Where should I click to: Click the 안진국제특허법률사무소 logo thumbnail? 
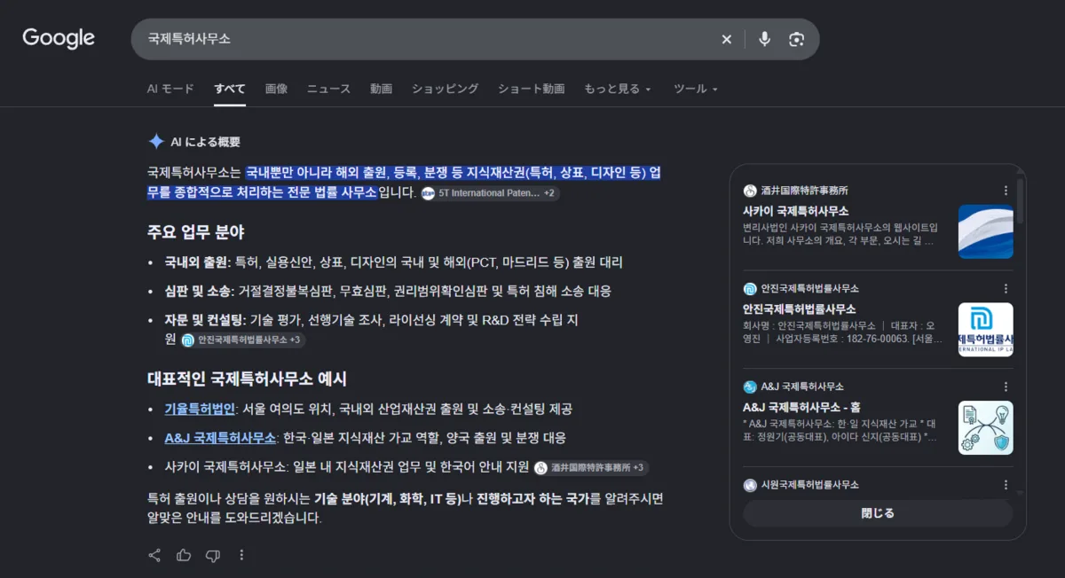coord(985,329)
